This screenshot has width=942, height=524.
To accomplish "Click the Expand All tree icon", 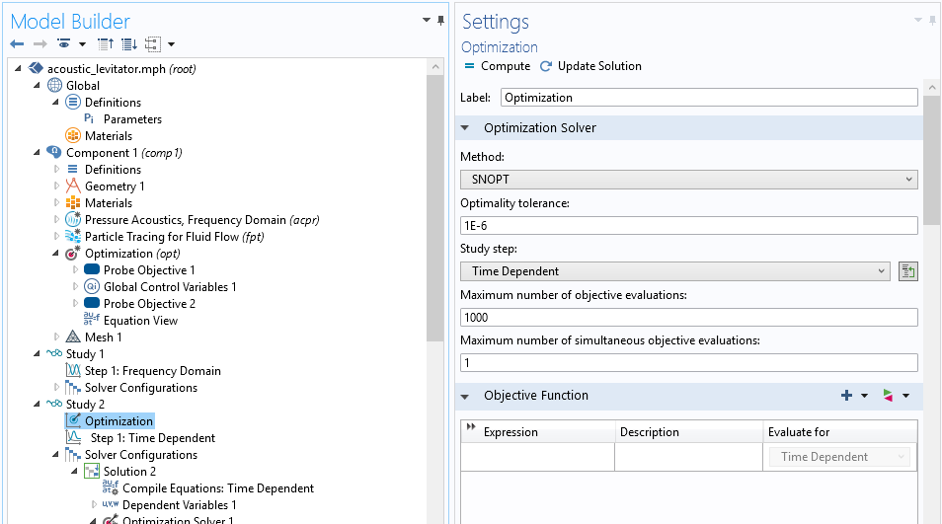I will click(x=128, y=44).
